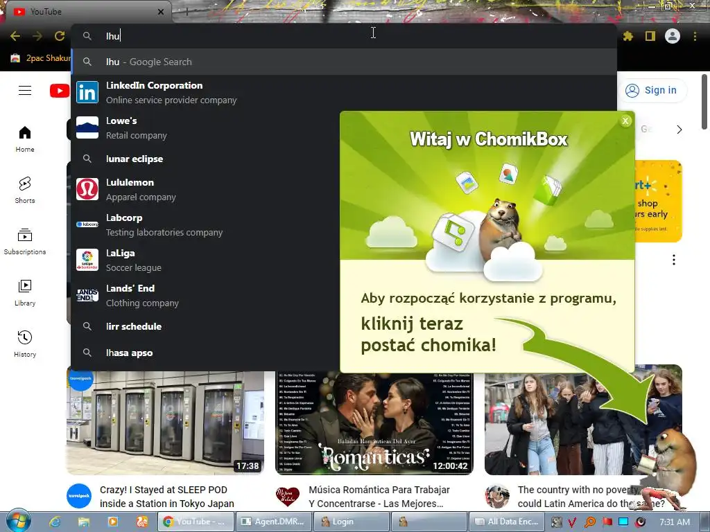This screenshot has width=710, height=532.
Task: Open the travelgeek channel avatar
Action: (x=79, y=496)
